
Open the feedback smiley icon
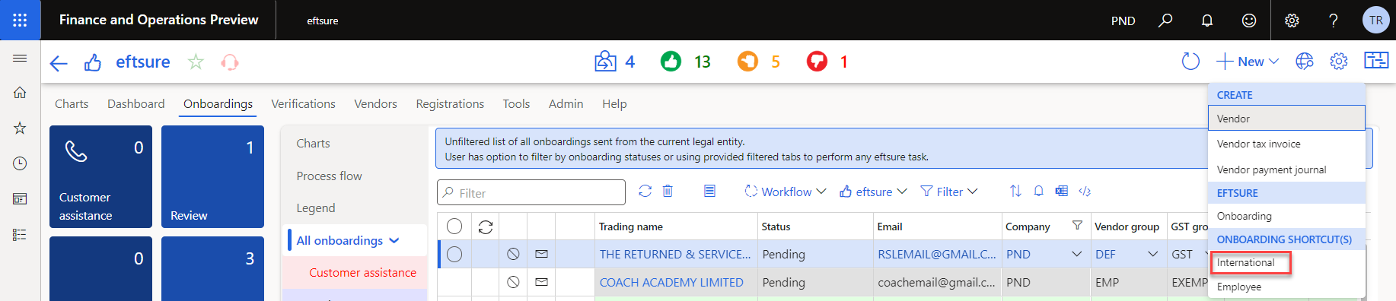coord(1249,21)
